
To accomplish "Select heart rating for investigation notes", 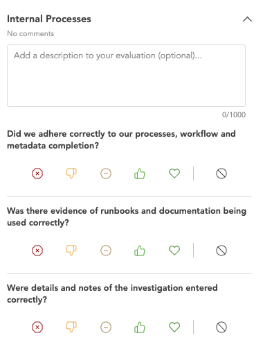I will (174, 328).
